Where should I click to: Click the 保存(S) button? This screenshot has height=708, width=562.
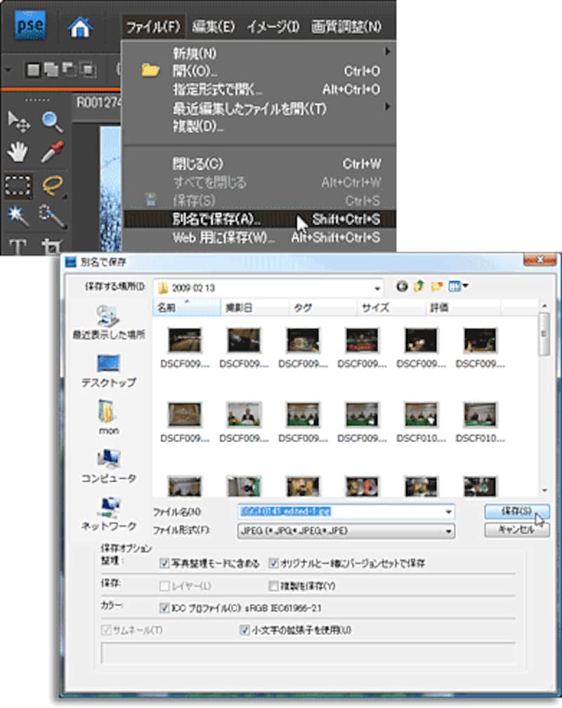click(516, 511)
